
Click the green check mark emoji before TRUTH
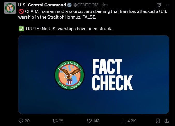[21, 29]
